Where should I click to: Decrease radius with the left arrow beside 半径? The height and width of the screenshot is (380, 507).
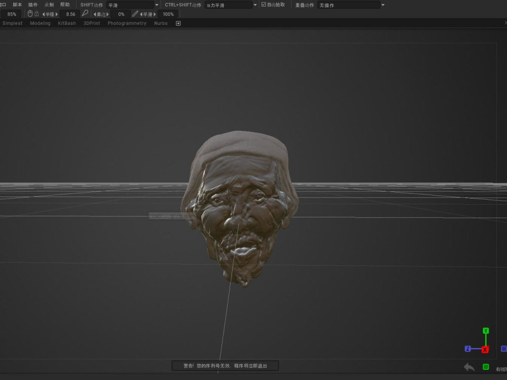(43, 14)
